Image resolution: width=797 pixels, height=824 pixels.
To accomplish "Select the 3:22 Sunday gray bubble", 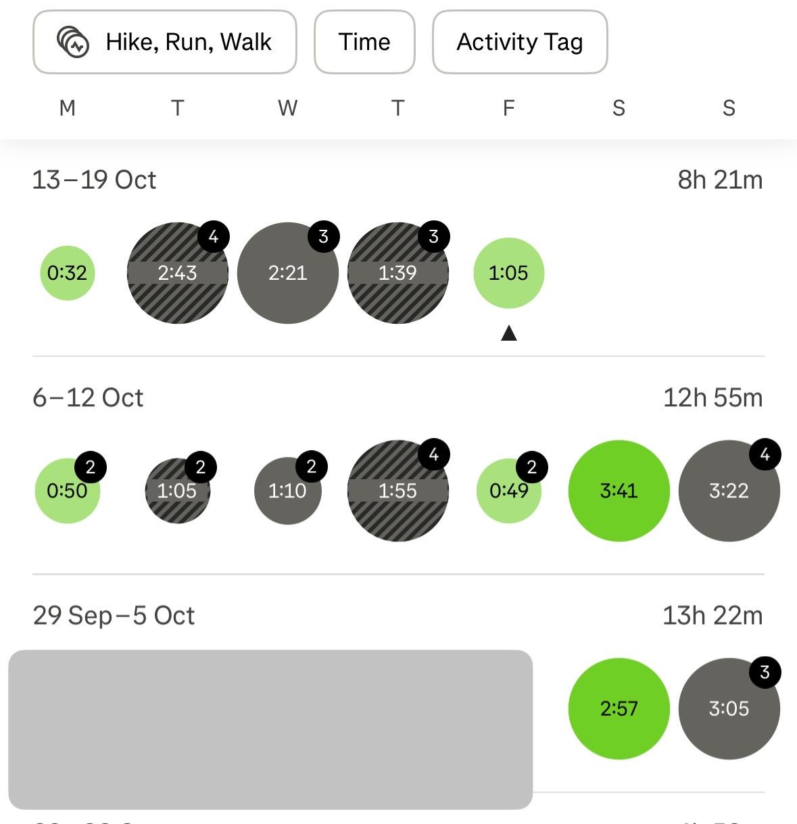I will pos(729,491).
